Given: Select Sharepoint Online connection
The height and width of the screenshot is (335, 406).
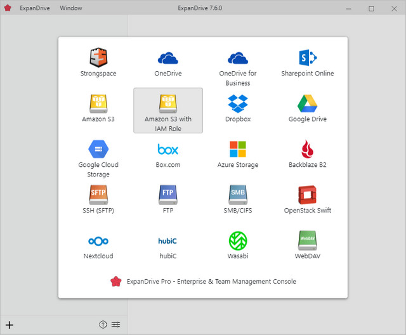Looking at the screenshot, I should point(308,58).
